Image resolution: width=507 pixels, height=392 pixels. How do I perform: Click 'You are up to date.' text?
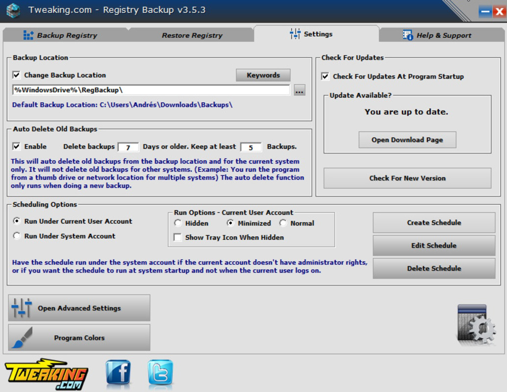point(406,112)
